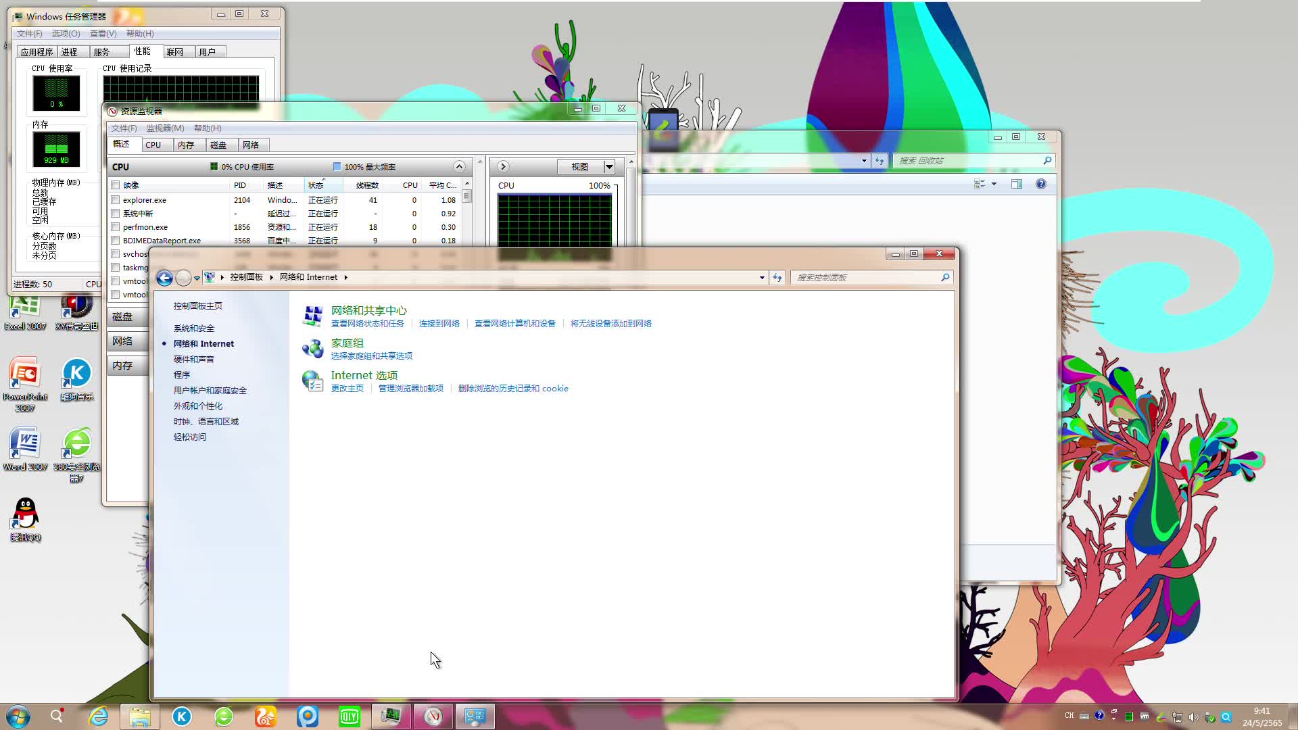Screen dimensions: 1298x730
Task: Check the explorer.exe process checkbox
Action: pyautogui.click(x=116, y=200)
